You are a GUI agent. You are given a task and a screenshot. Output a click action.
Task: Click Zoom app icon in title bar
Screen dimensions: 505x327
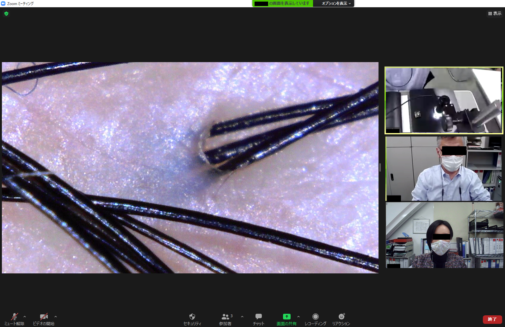click(x=3, y=3)
